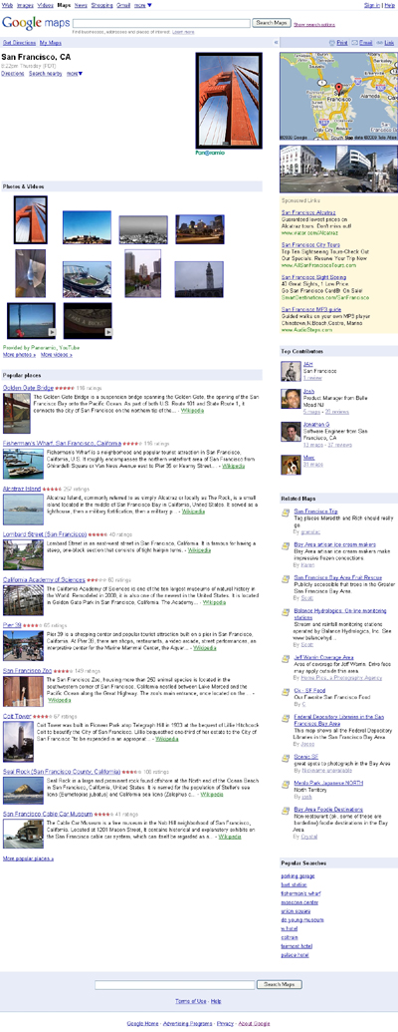Click the bottom search input field
Viewport: 398px width, 1032px height.
pyautogui.click(x=175, y=984)
